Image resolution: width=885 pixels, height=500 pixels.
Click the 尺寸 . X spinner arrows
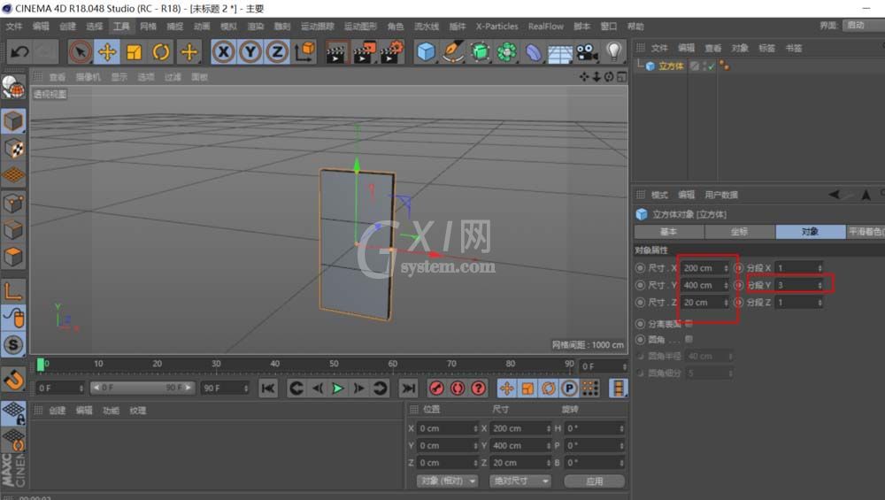727,268
